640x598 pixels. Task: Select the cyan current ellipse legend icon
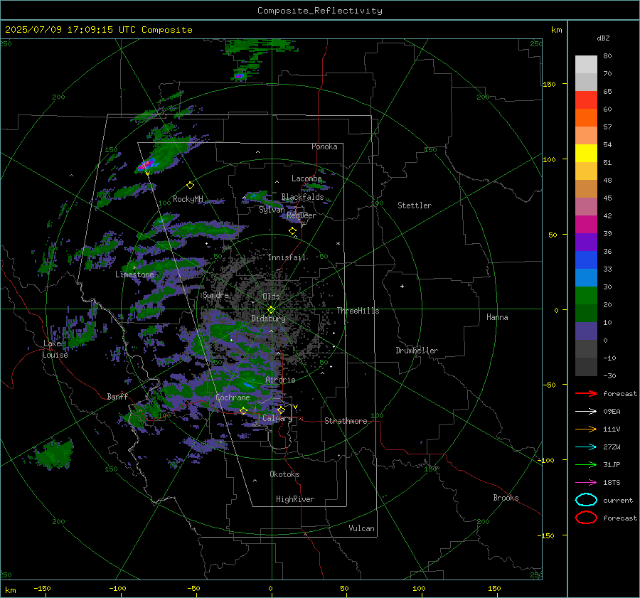pos(586,500)
